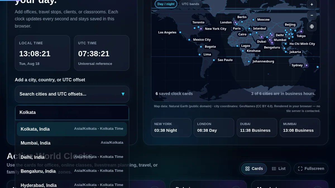The height and width of the screenshot is (188, 335).
Task: Switch to Cards view
Action: [x=254, y=169]
